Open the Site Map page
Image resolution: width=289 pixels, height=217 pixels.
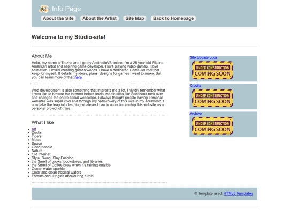[x=135, y=18]
